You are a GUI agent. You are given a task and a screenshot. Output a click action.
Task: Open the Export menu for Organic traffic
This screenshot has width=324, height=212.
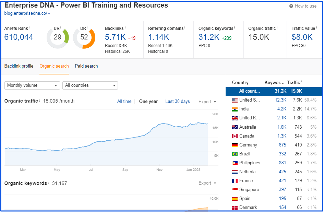(x=207, y=102)
